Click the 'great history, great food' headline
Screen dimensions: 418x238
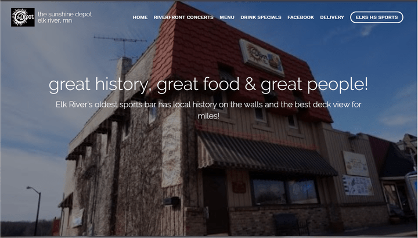click(208, 85)
